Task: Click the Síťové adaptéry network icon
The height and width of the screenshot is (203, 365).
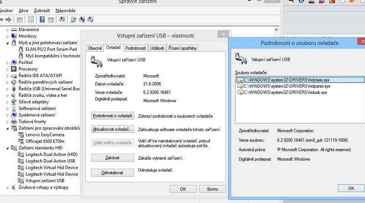Action: 14,102
